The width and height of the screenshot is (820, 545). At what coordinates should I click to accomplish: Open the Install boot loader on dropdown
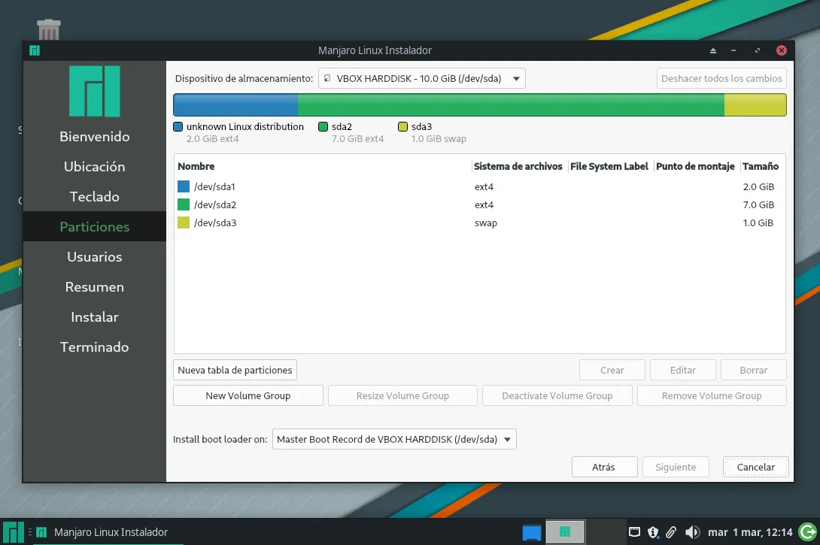click(x=394, y=439)
